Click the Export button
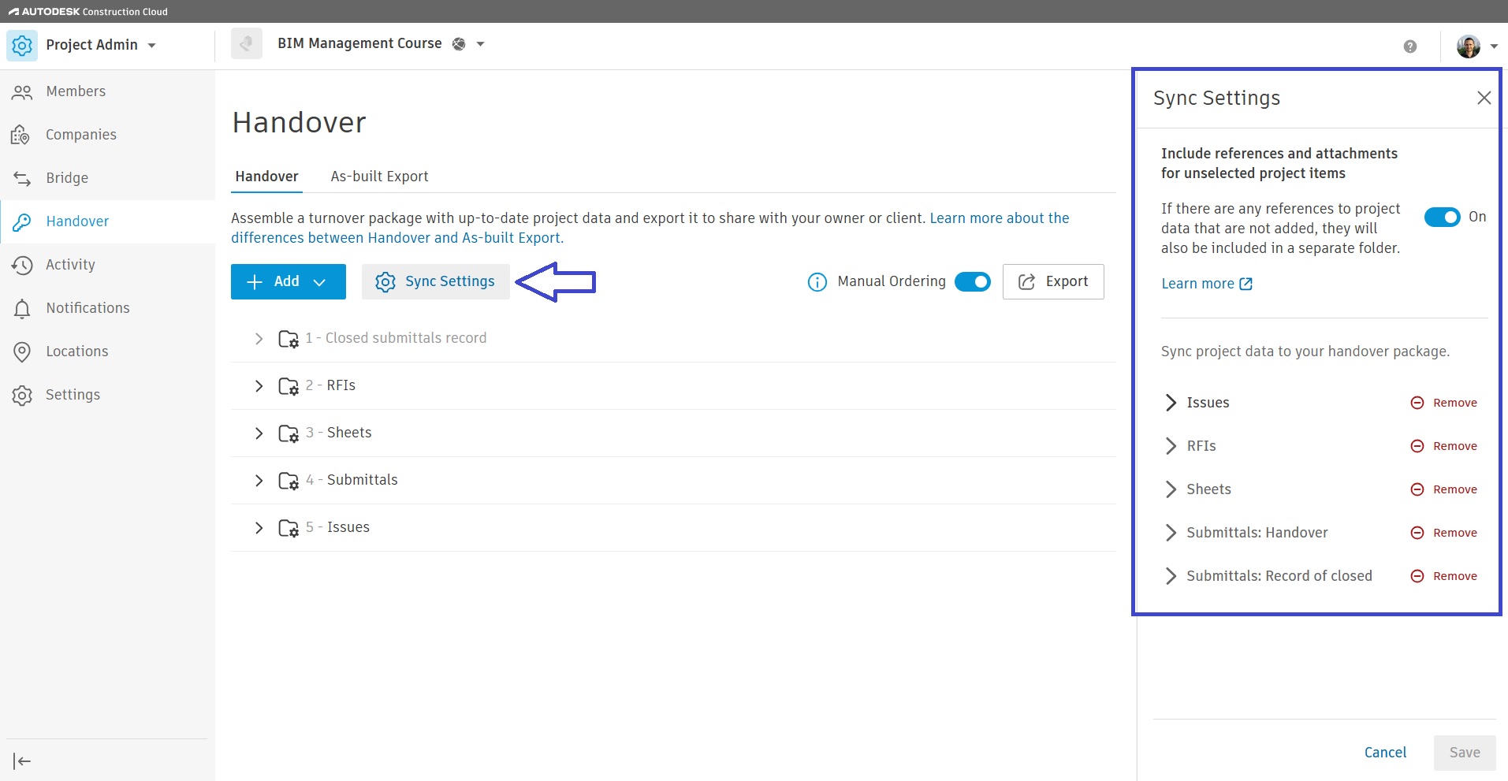 [x=1052, y=282]
